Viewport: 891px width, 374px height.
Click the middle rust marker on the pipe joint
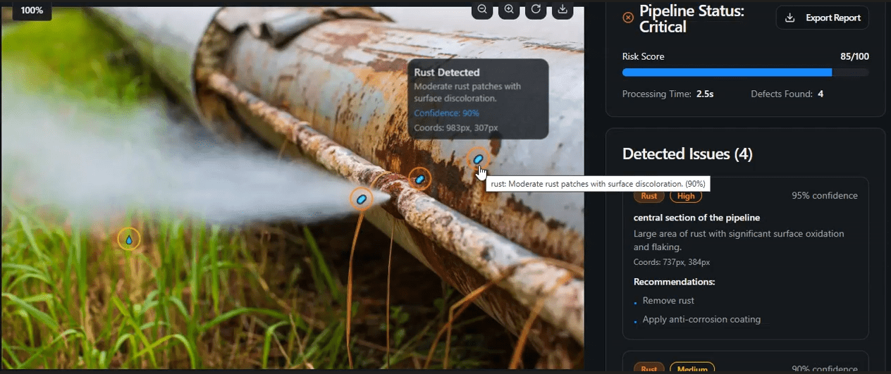(x=420, y=179)
